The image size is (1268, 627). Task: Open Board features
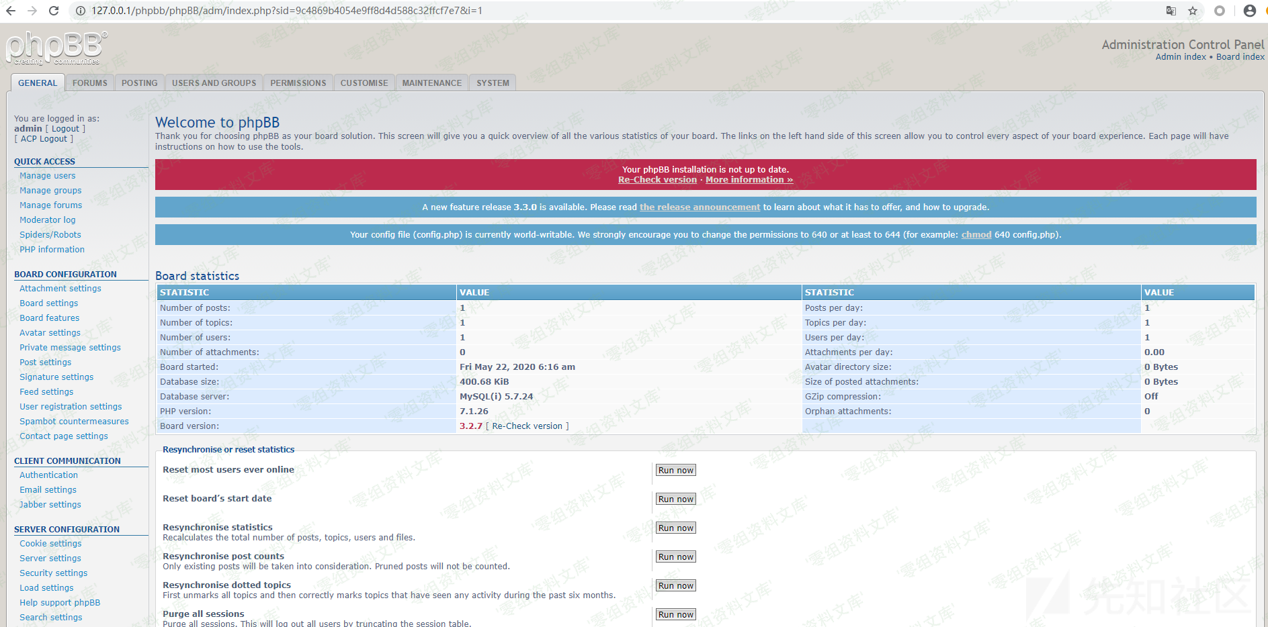point(50,318)
